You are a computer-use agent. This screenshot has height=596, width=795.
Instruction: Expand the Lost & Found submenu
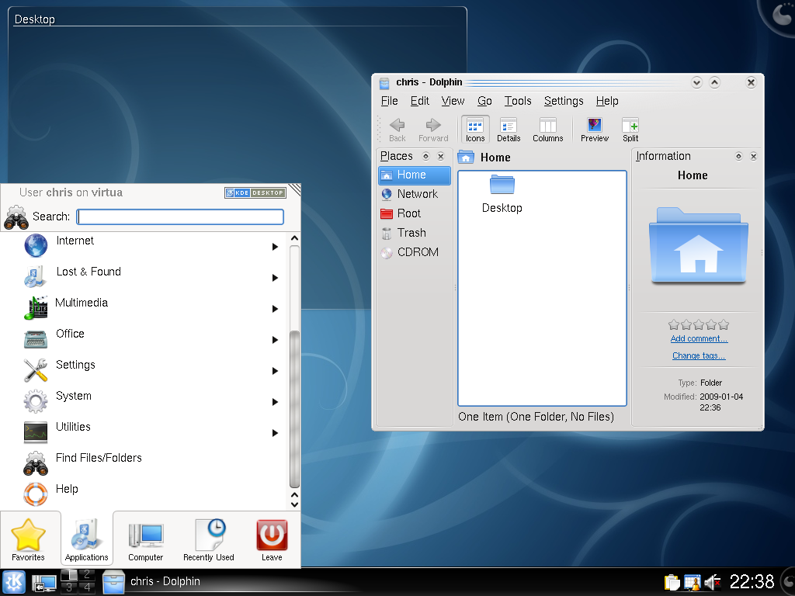[x=275, y=278]
